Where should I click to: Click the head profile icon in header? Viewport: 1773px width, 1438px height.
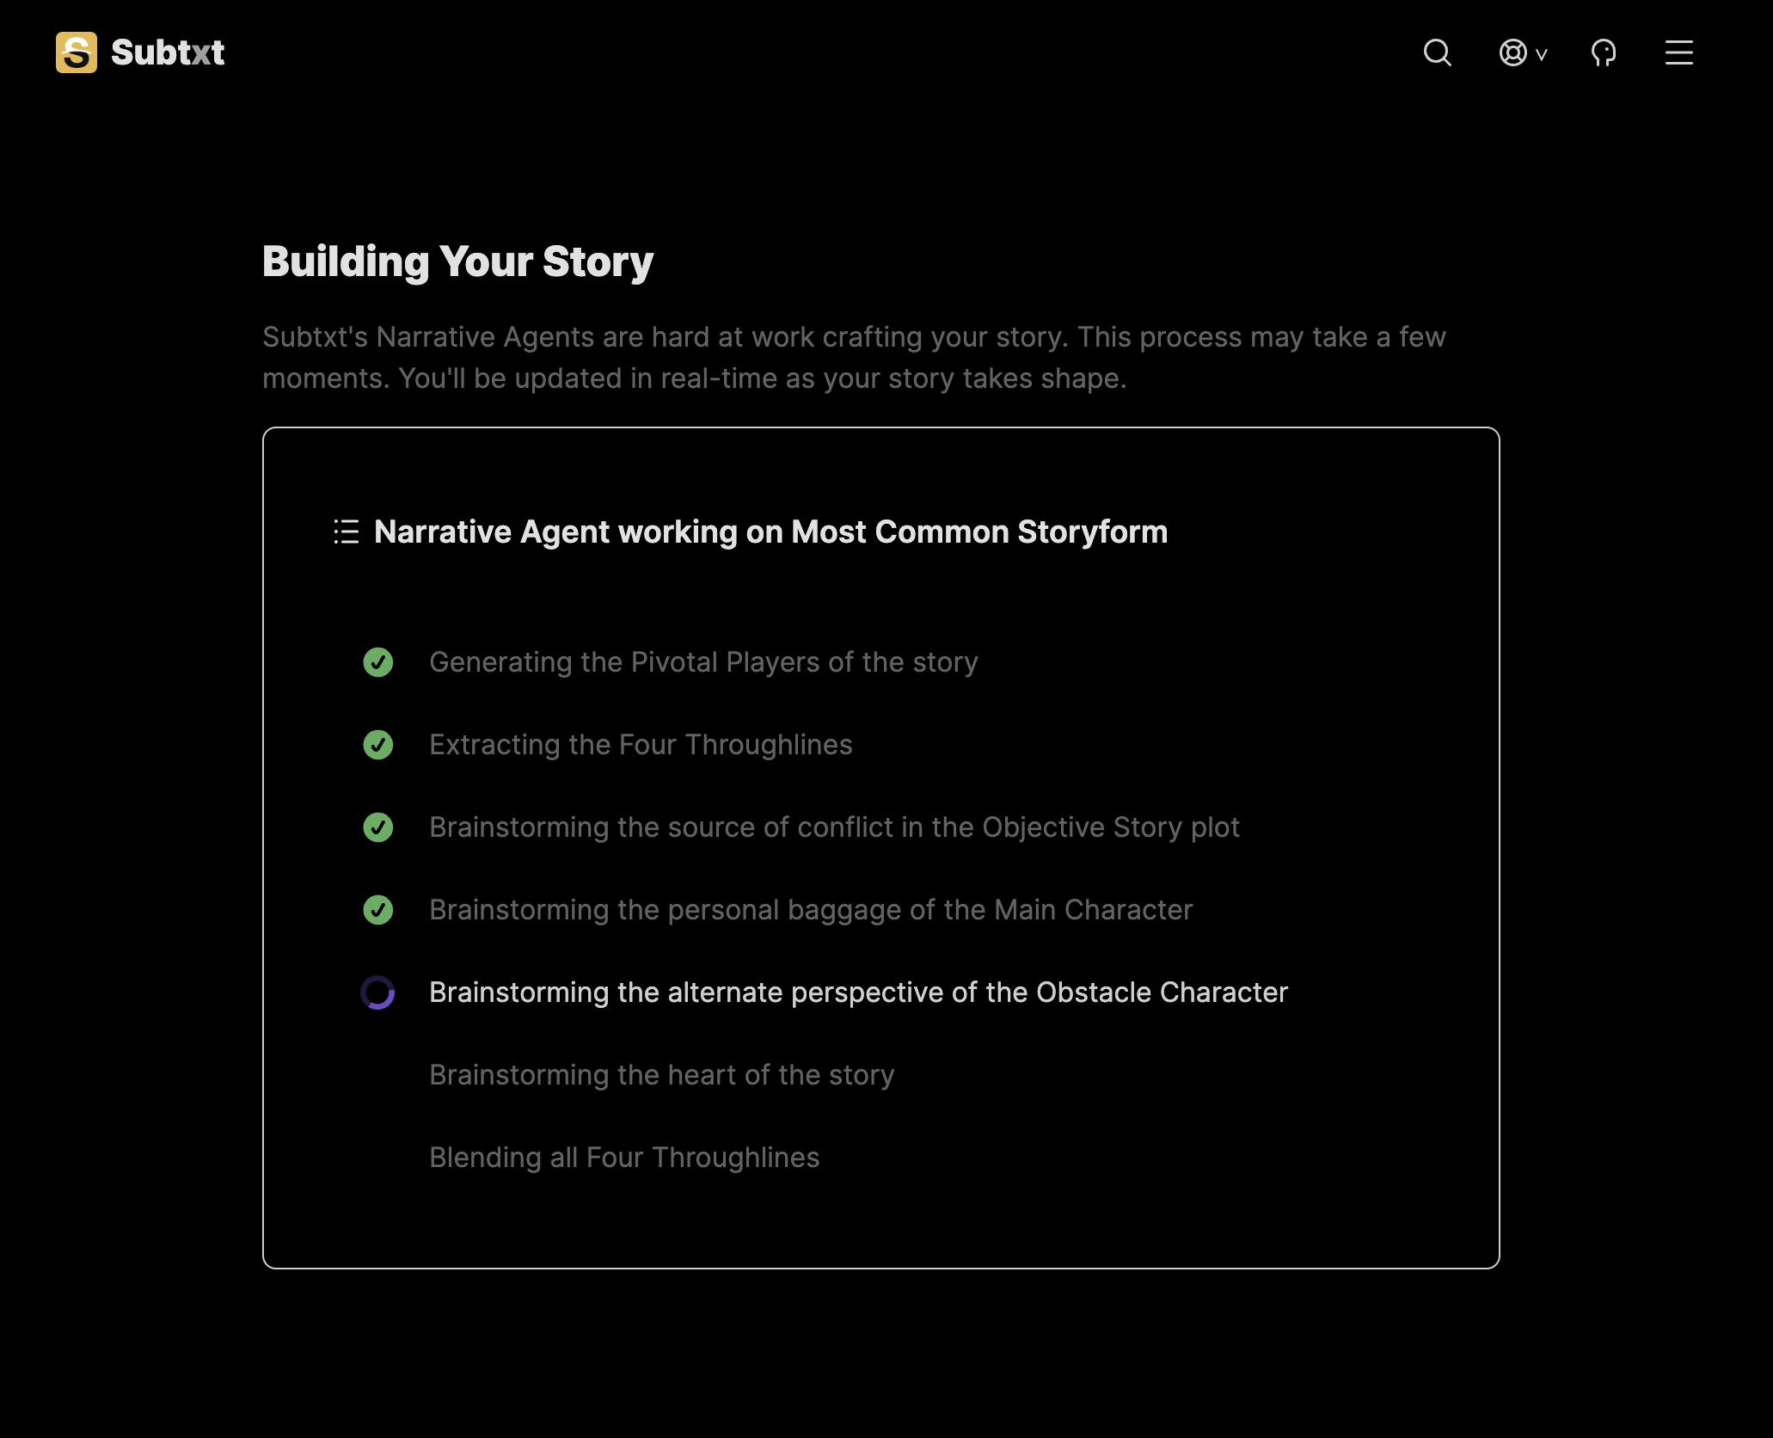click(1604, 52)
